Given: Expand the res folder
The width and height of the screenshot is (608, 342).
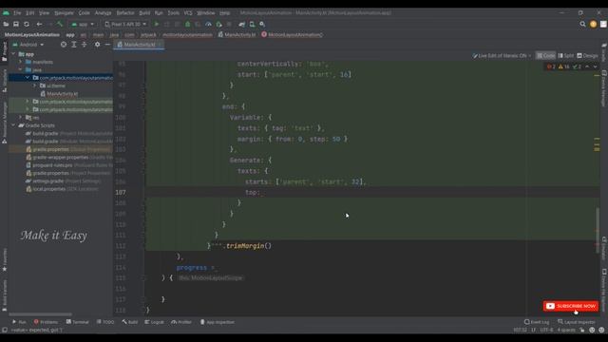Looking at the screenshot, I should click(21, 118).
